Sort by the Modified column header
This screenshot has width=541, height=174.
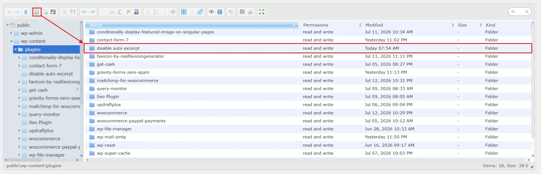pyautogui.click(x=407, y=25)
